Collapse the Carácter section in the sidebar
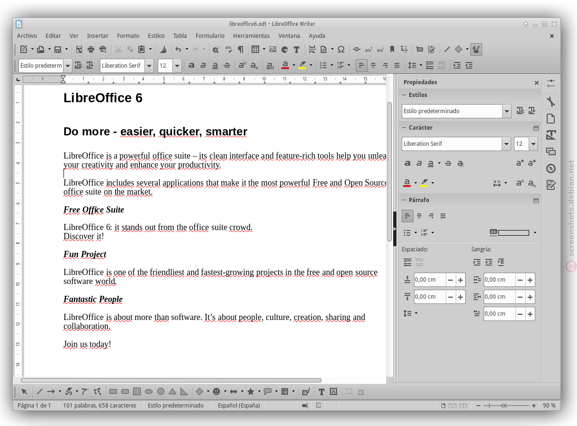The width and height of the screenshot is (577, 426). point(404,128)
